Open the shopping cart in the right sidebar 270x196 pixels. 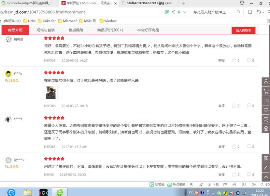266,91
